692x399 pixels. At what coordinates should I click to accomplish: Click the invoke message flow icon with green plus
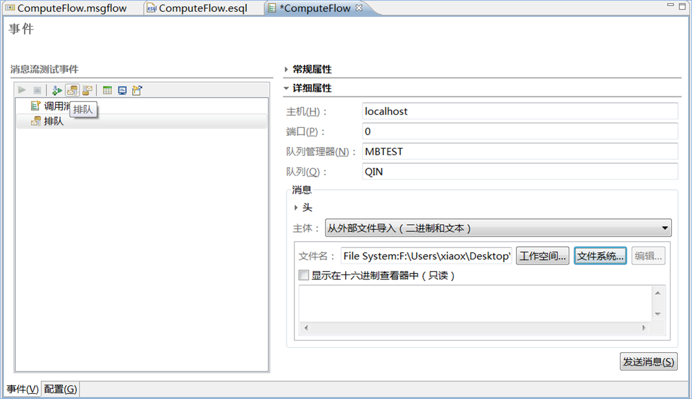[57, 90]
